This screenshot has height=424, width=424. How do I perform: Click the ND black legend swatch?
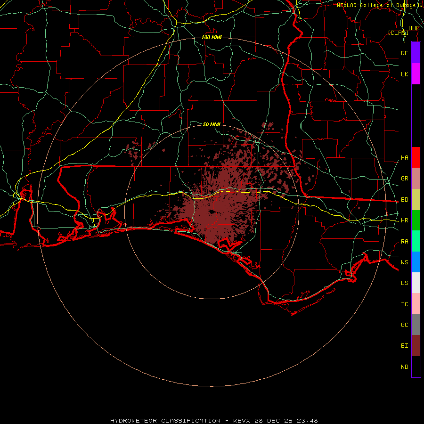(416, 367)
